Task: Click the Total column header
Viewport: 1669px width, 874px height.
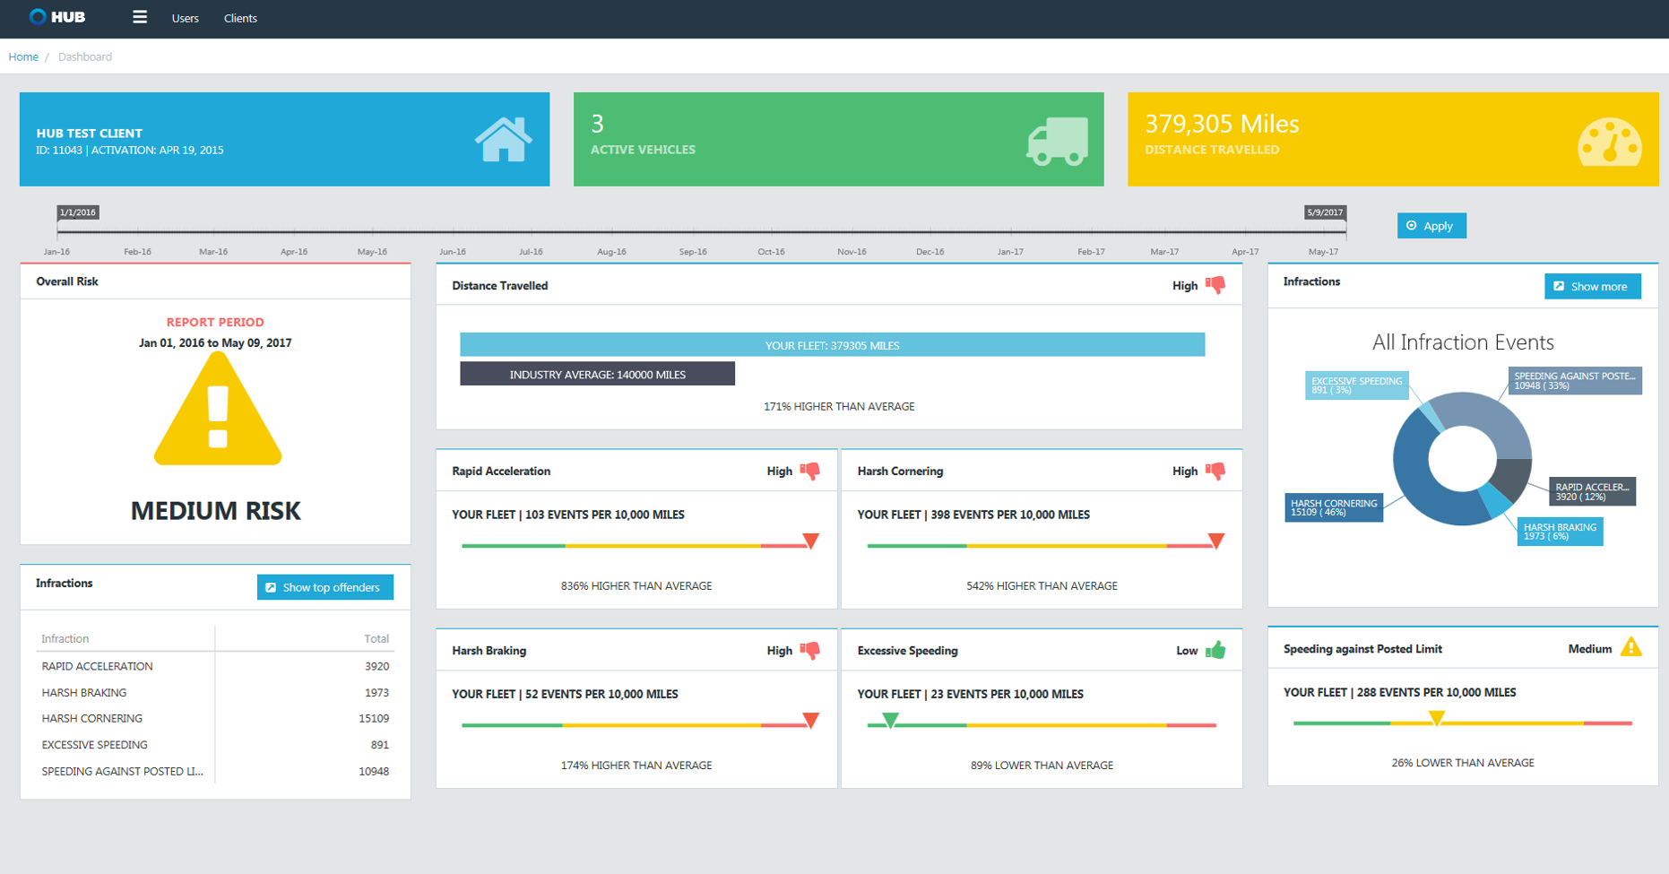Action: [376, 638]
